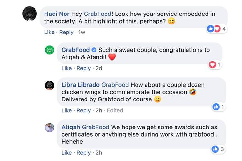
Task: Click GrabFood's blue verified badge
Action: click(x=94, y=50)
